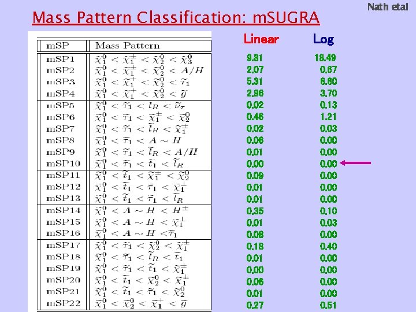Select the 'mSP19' row label
Viewport: 416px width, 312px height.
[63, 269]
